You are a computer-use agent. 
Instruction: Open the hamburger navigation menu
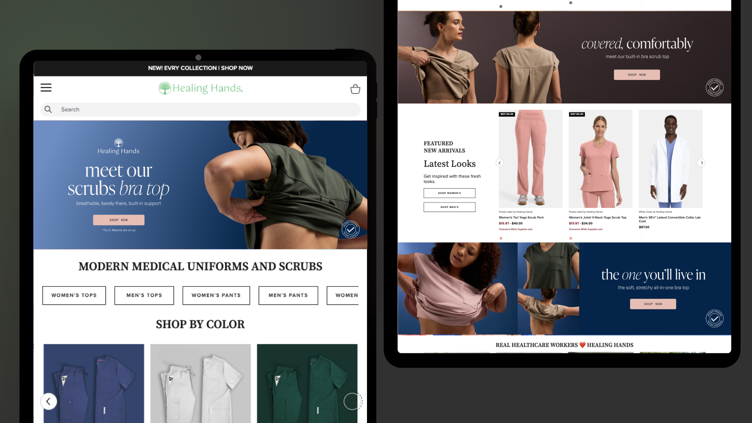pos(46,88)
